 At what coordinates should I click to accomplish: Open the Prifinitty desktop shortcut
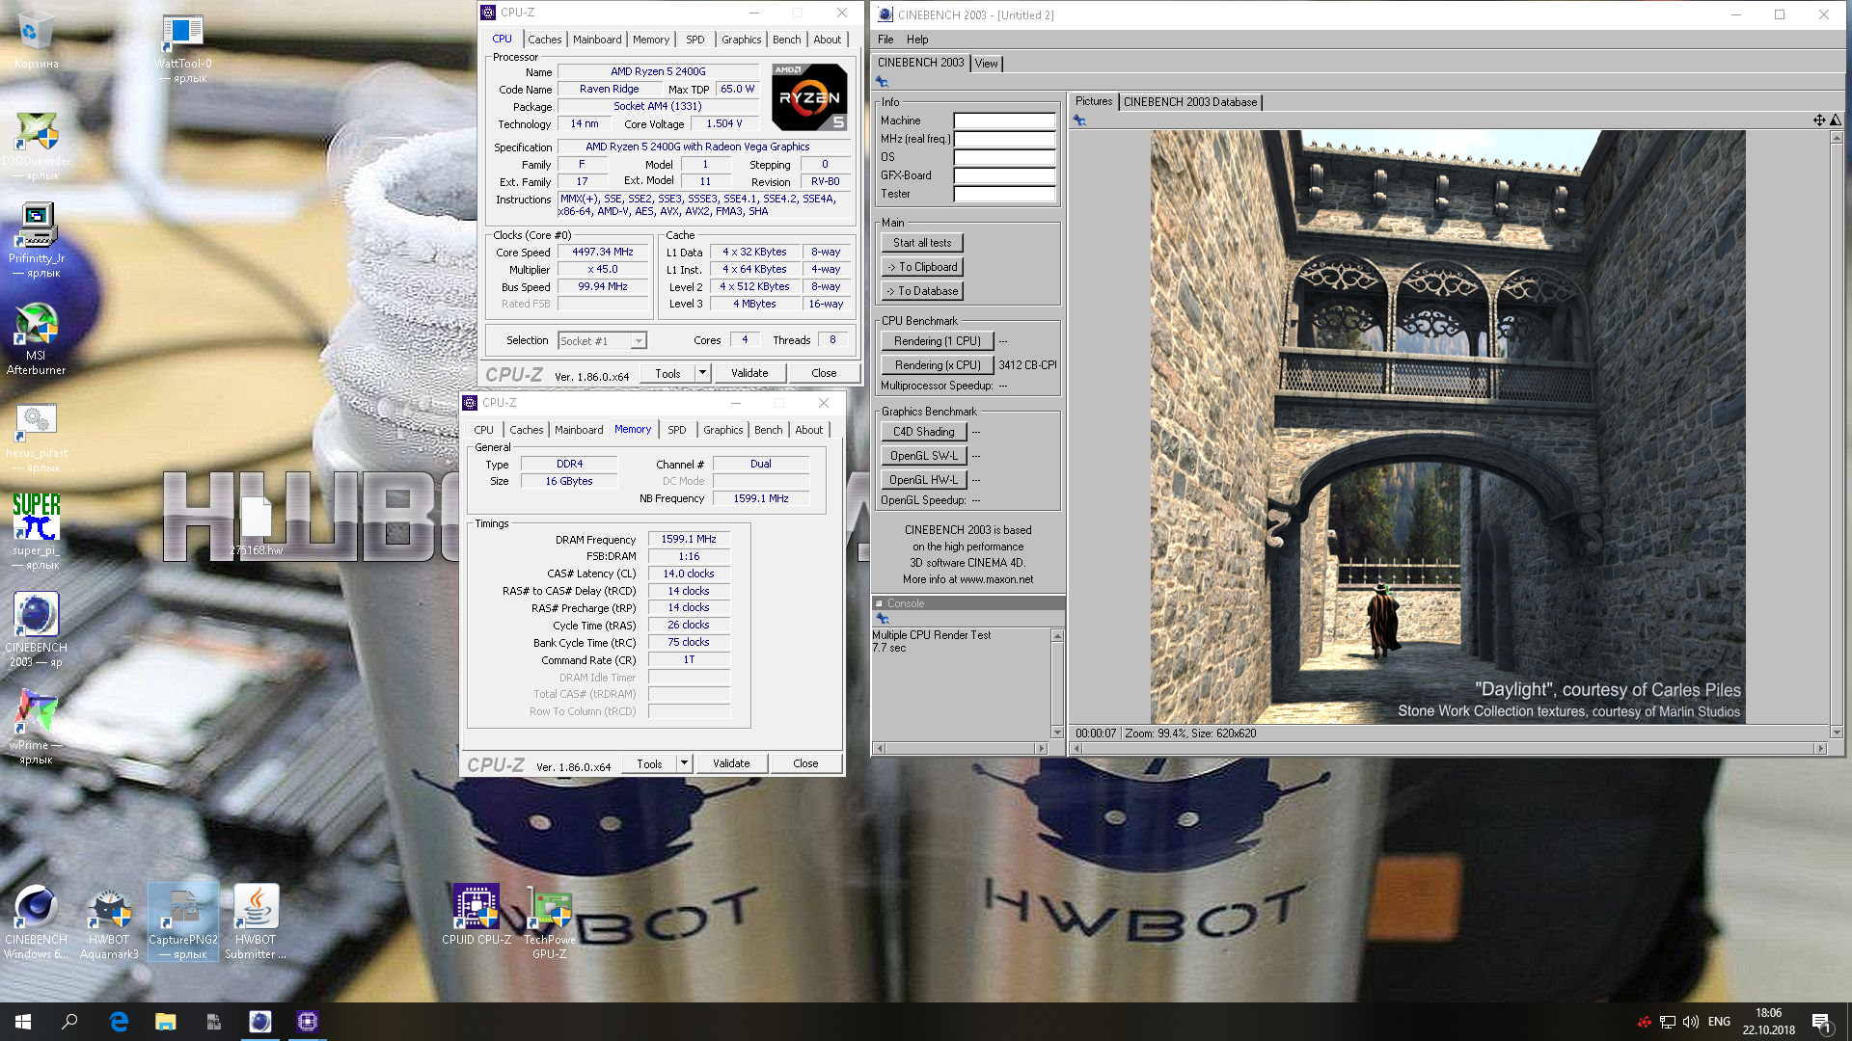[36, 241]
